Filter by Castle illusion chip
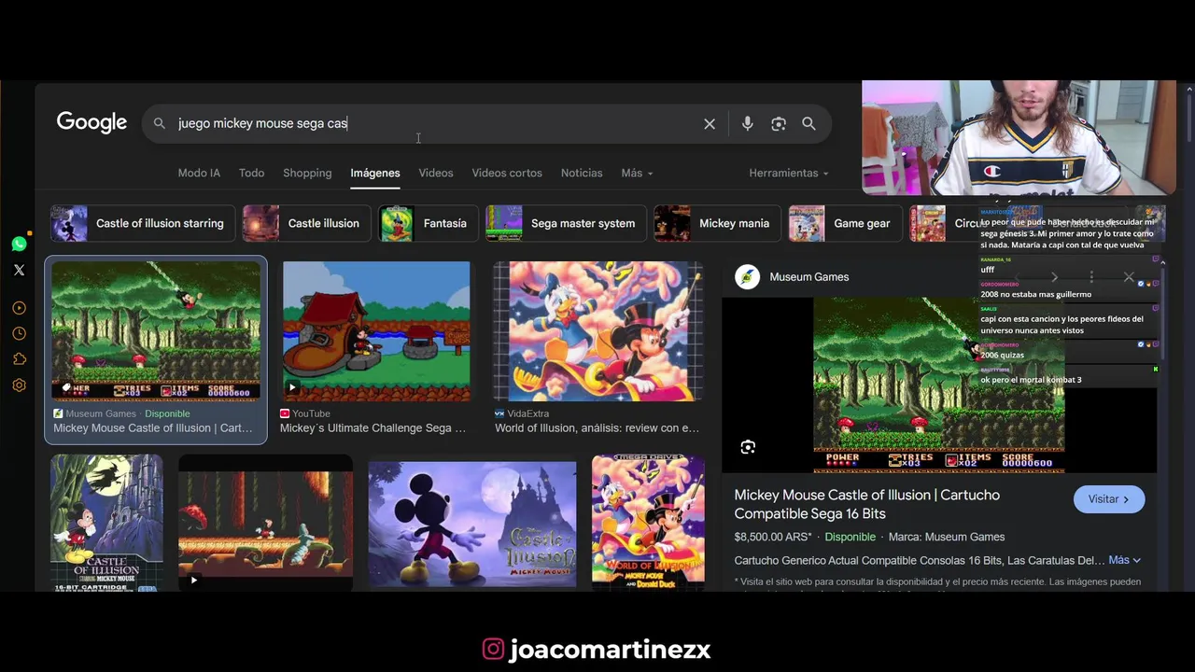This screenshot has width=1195, height=672. coord(305,224)
